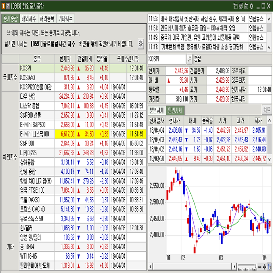The height and width of the screenshot is (273, 273).
Task: Select the 다우 산업 row
Action: click(x=83, y=97)
